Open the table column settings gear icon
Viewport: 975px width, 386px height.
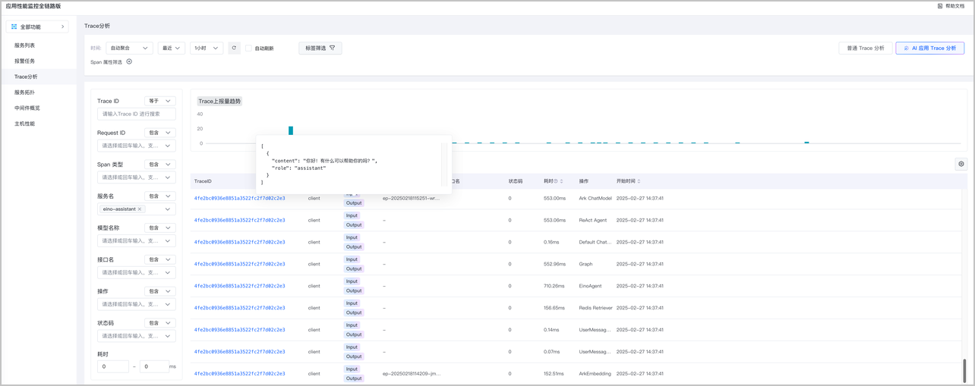coord(961,164)
